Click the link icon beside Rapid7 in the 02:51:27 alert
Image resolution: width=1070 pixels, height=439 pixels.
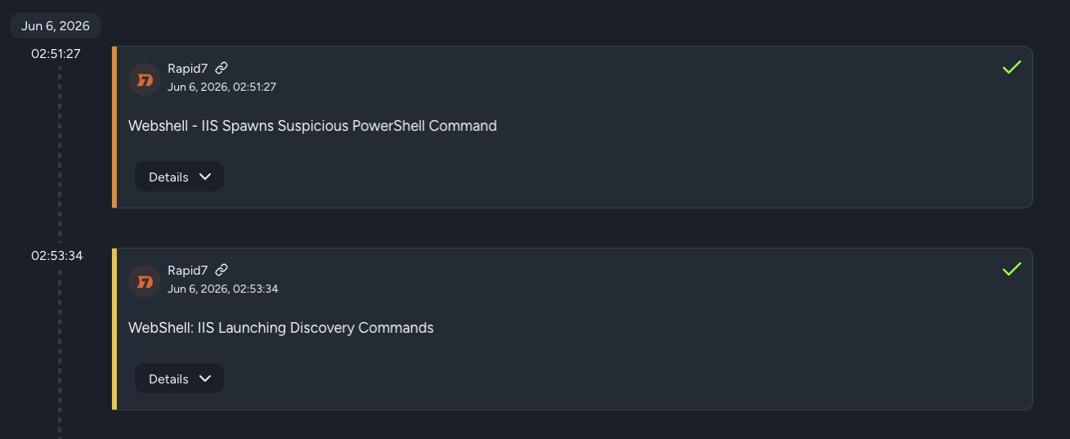click(x=222, y=68)
